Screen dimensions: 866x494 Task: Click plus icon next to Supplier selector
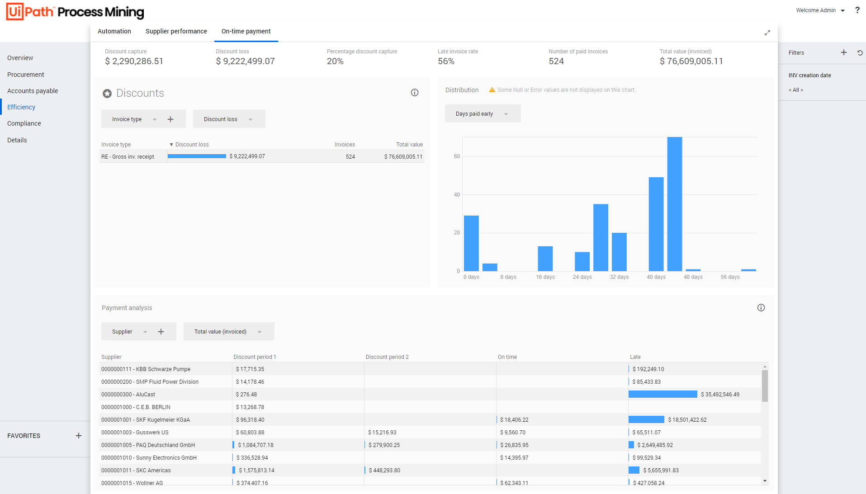pos(161,332)
